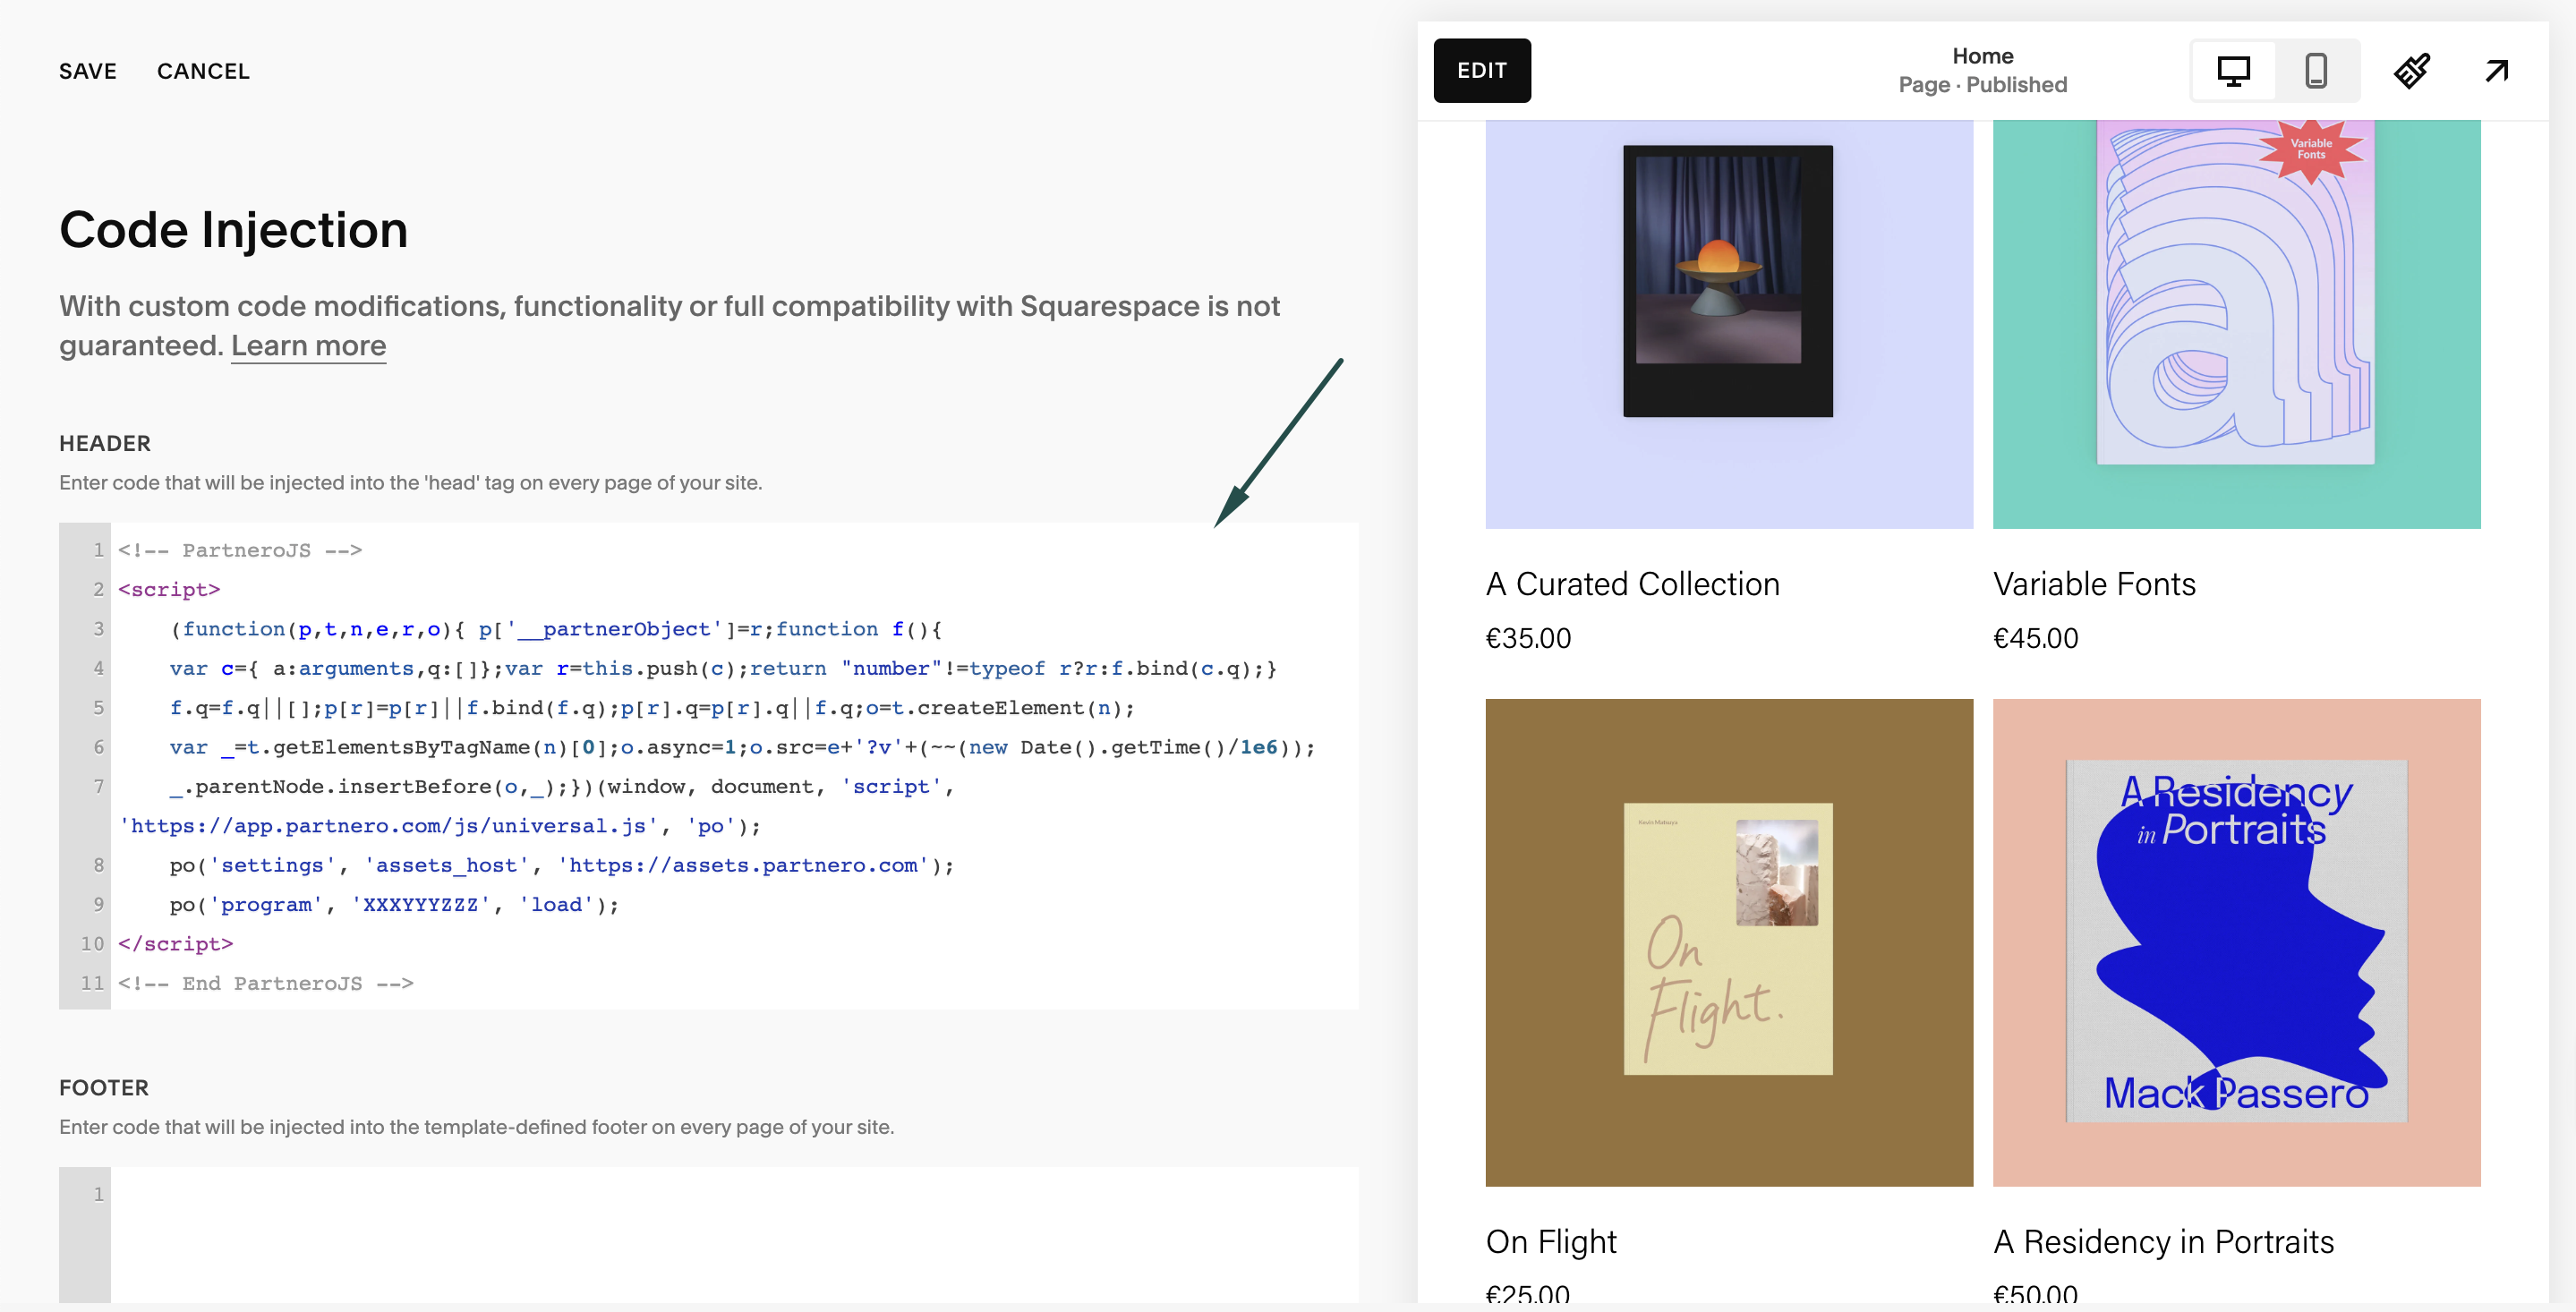The image size is (2576, 1312).
Task: Click the universal.js URL string
Action: tap(388, 826)
